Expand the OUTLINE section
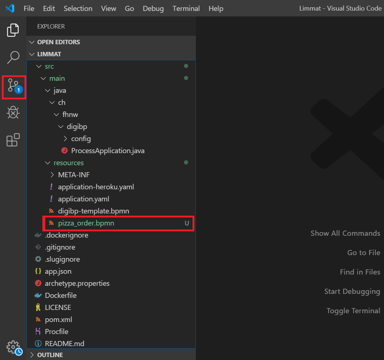This screenshot has width=384, height=360. click(32, 355)
